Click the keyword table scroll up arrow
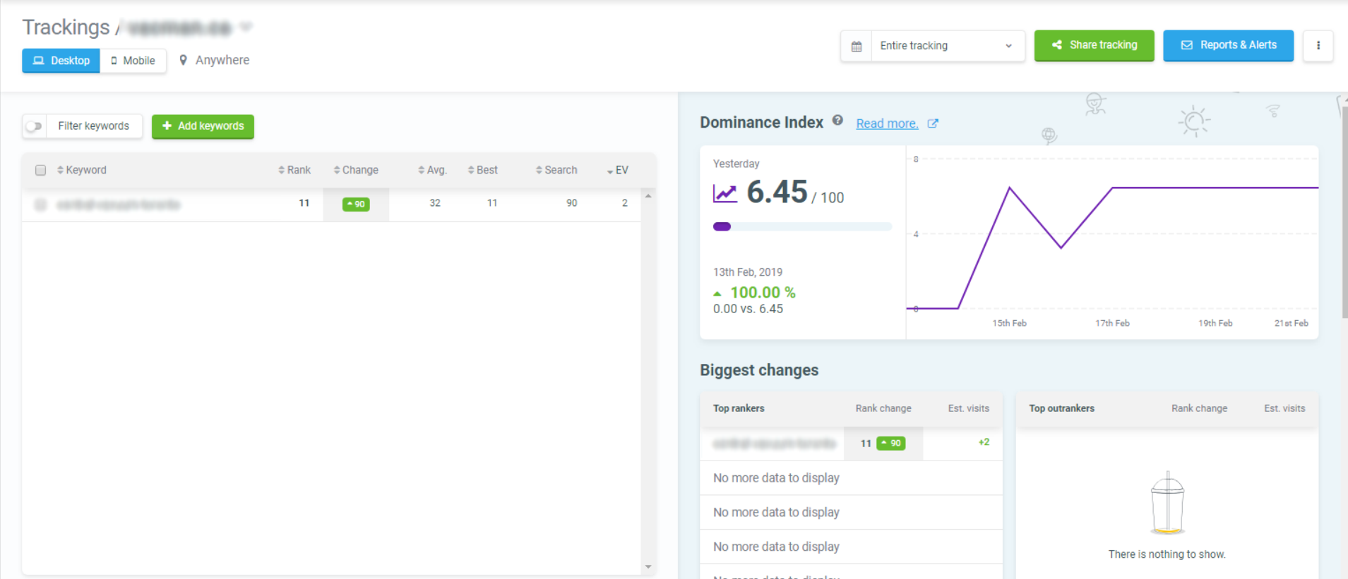Screen dimensions: 1348x579 648,196
